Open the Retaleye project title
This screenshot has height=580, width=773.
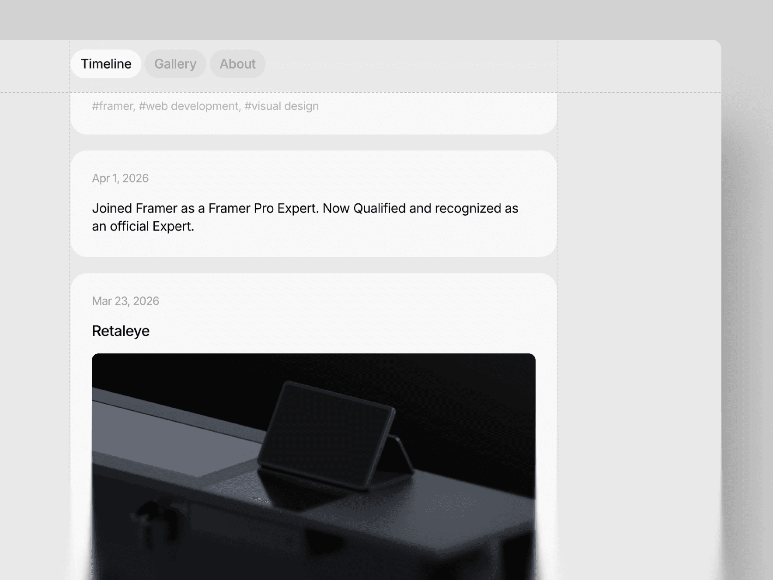pyautogui.click(x=121, y=331)
